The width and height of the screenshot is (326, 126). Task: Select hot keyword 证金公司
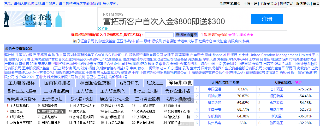coord(87,41)
